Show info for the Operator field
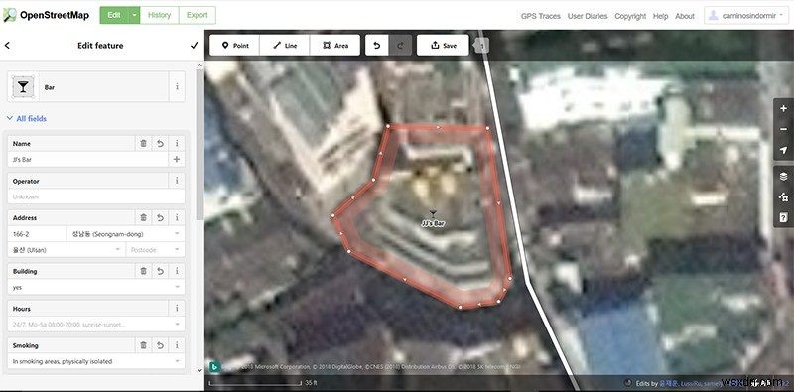The width and height of the screenshot is (794, 392). coord(177,181)
